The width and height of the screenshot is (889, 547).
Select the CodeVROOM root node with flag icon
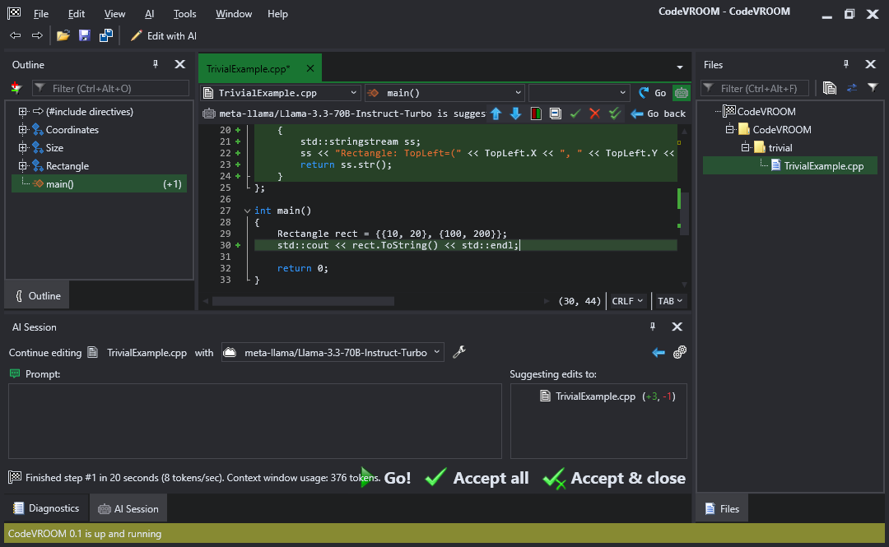[x=761, y=112]
